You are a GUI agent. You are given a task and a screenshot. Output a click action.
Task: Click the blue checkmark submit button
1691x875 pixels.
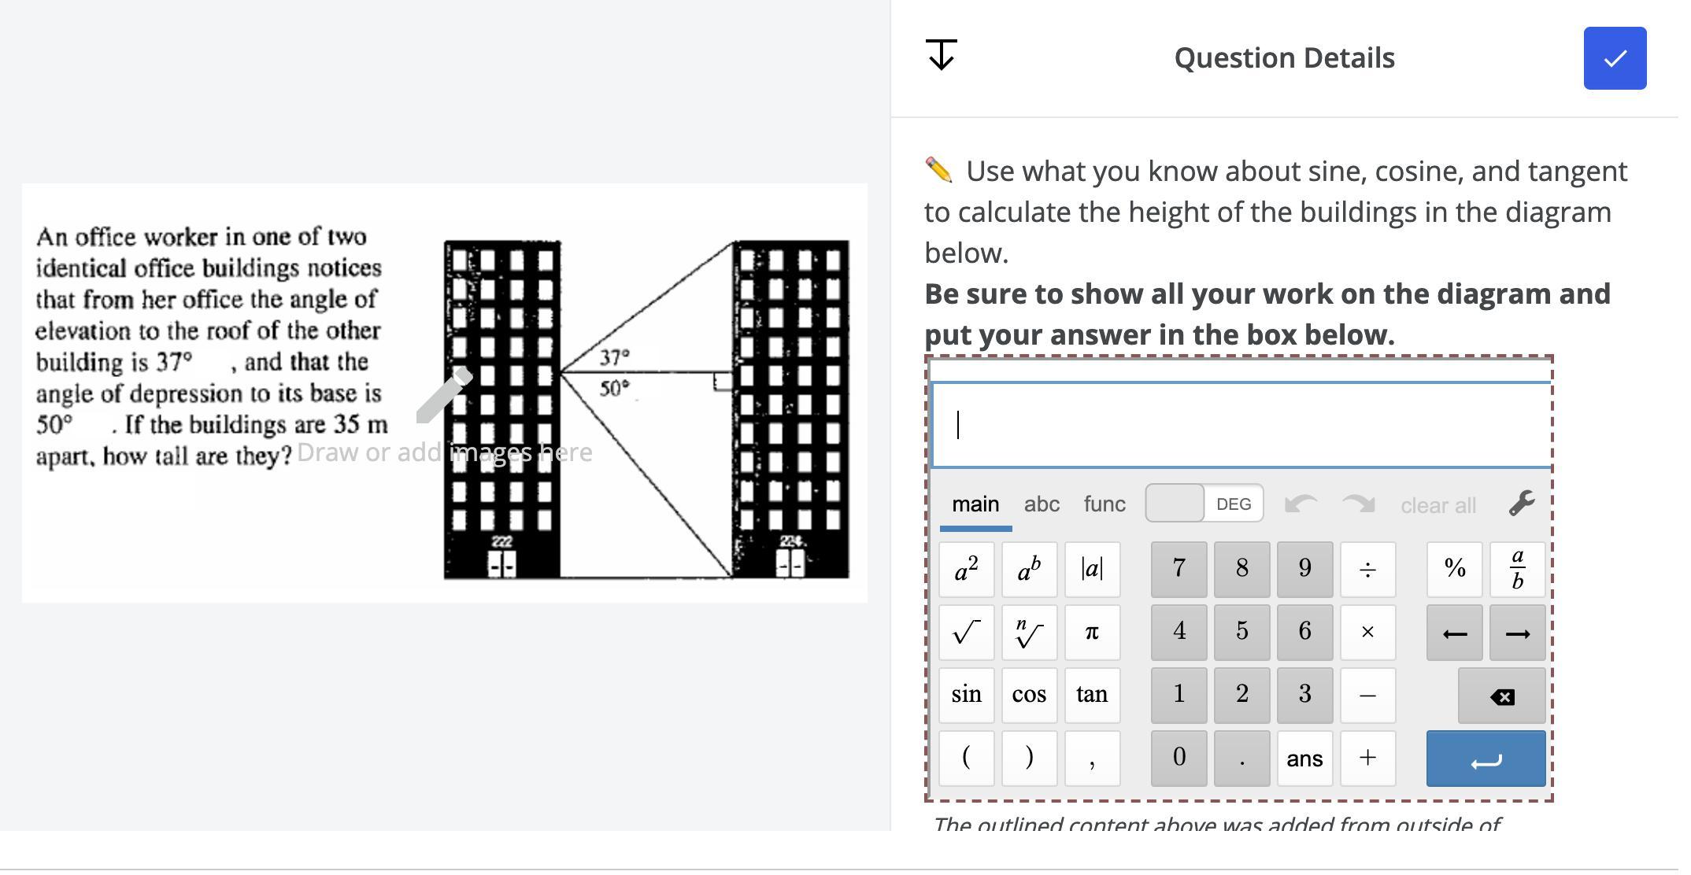point(1615,58)
